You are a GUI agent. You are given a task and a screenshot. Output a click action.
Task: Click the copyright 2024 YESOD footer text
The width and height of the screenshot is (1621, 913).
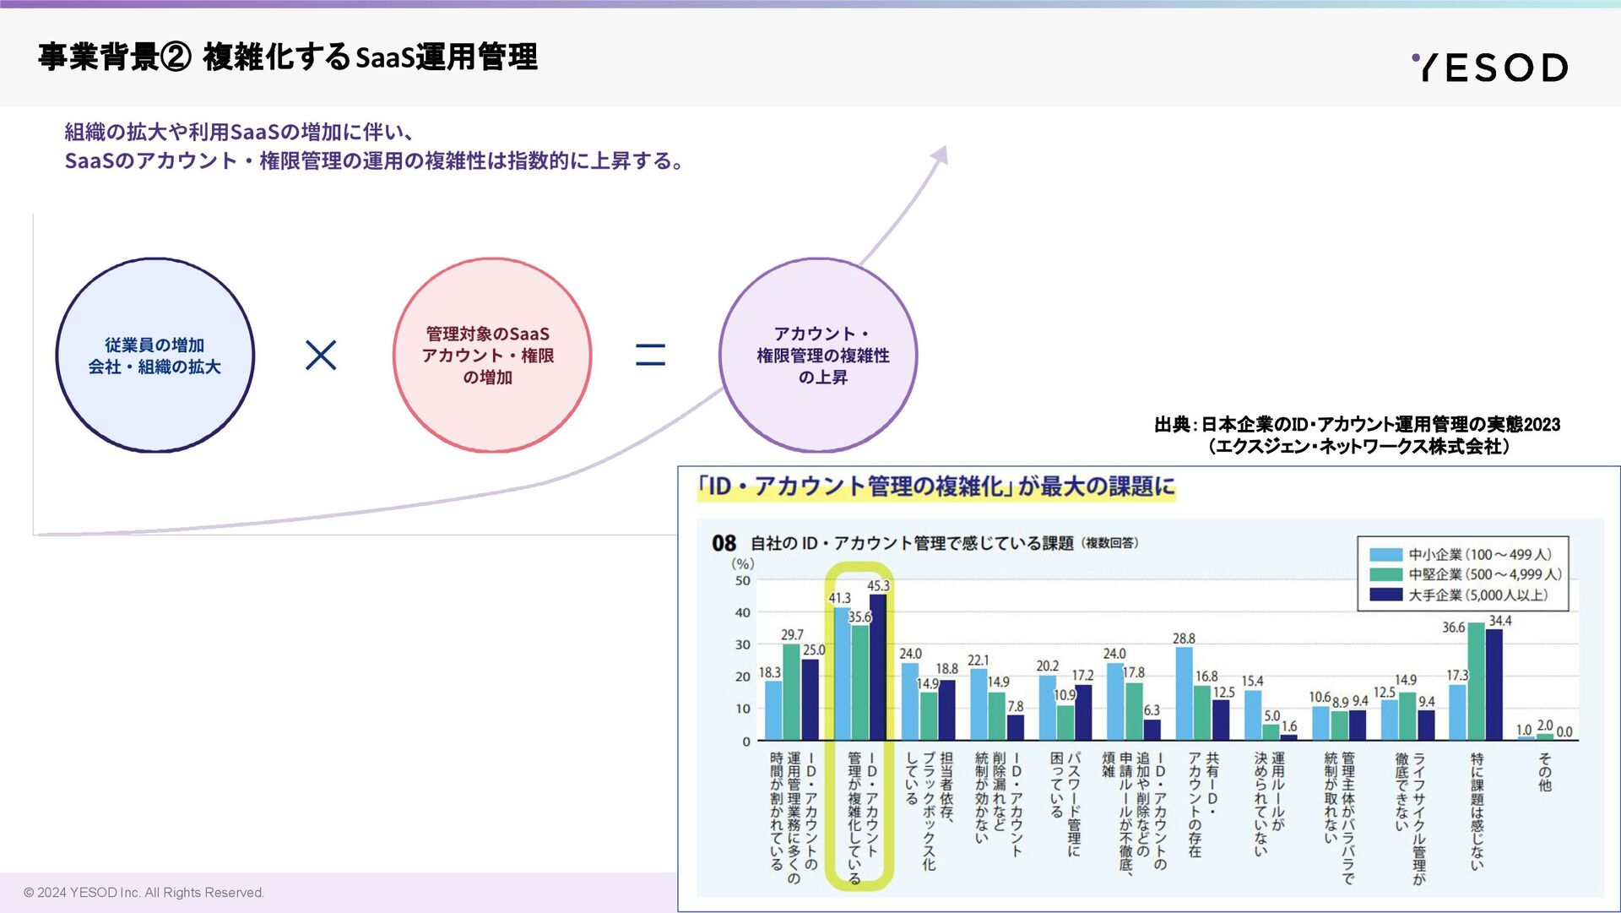point(144,893)
